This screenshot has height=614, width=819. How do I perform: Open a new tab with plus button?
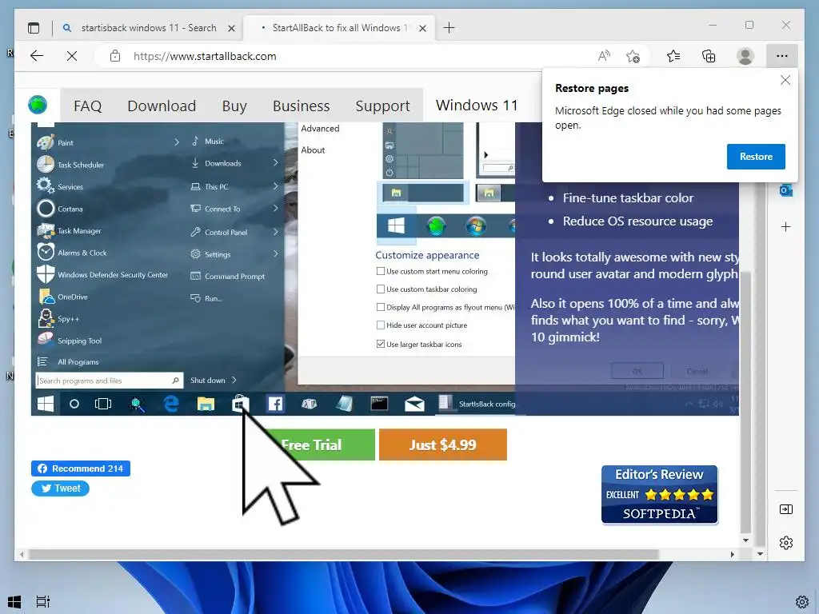point(449,28)
